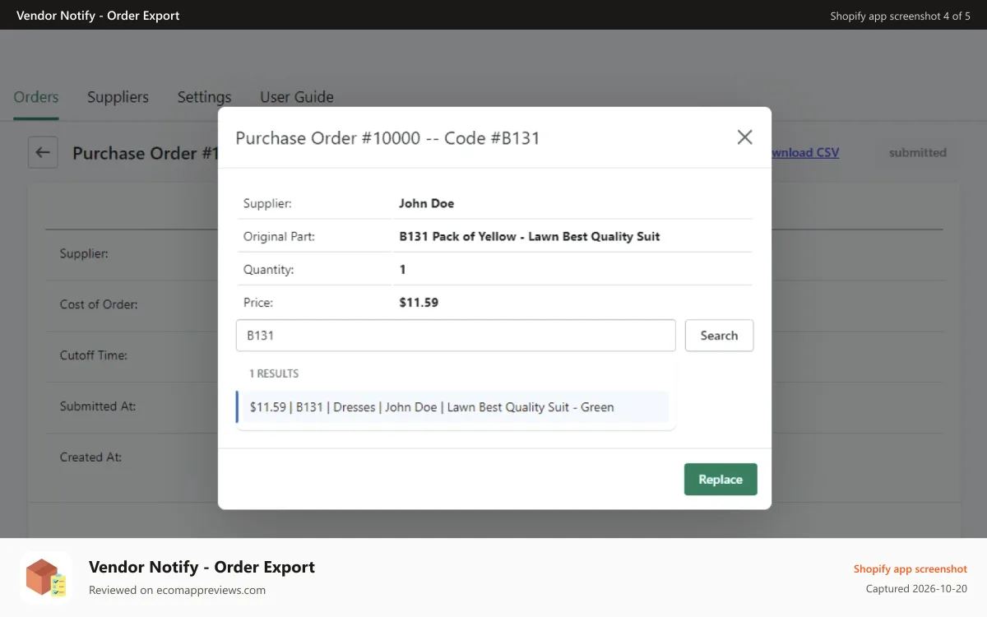Click the Search button
Image resolution: width=987 pixels, height=617 pixels.
pos(719,336)
